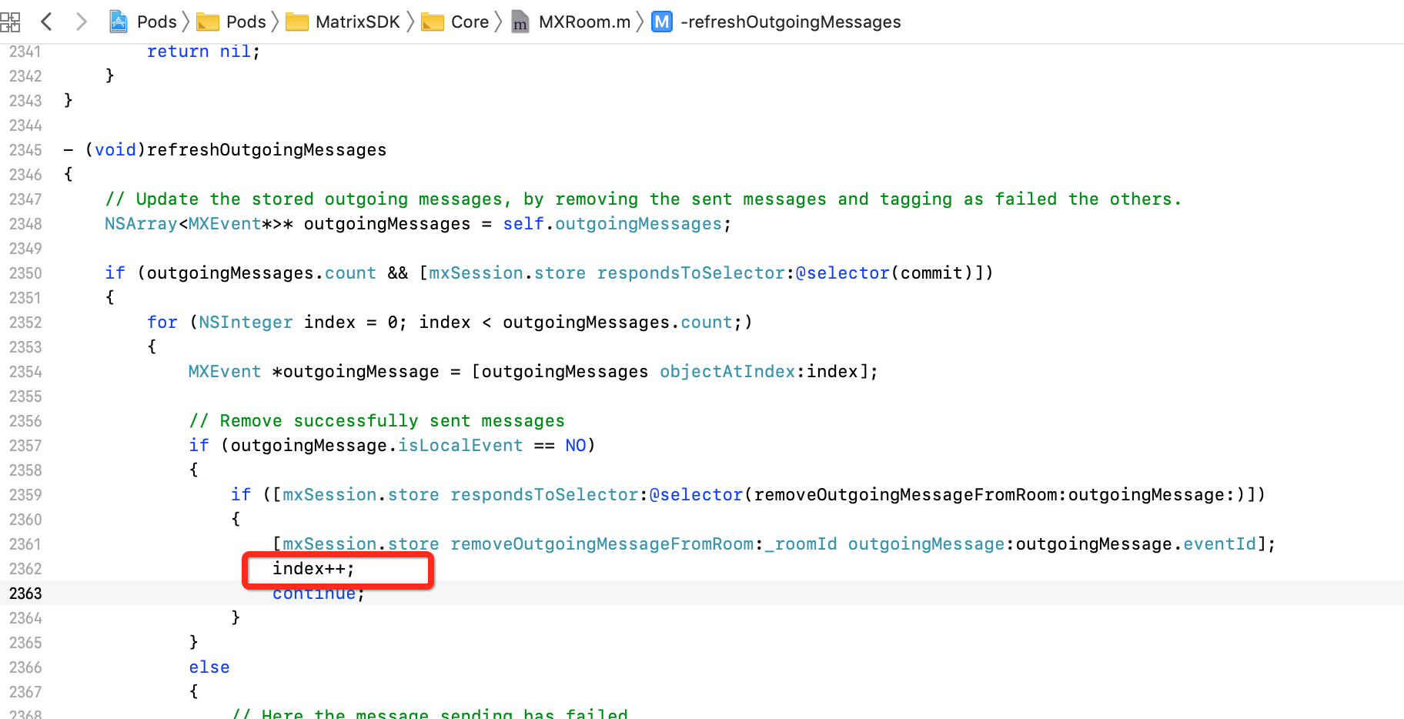
Task: Open the MXRoom.m file breadcrumb
Action: [571, 22]
